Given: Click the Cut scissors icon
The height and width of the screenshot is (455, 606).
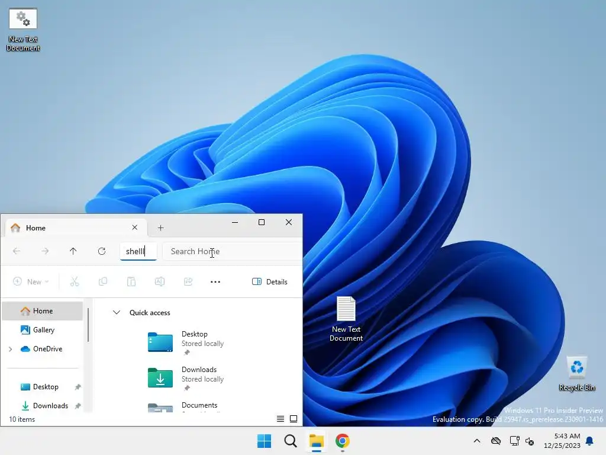Looking at the screenshot, I should pyautogui.click(x=75, y=281).
